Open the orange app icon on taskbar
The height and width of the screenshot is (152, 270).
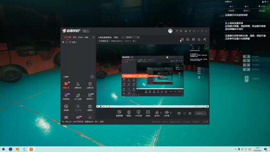click(31, 149)
